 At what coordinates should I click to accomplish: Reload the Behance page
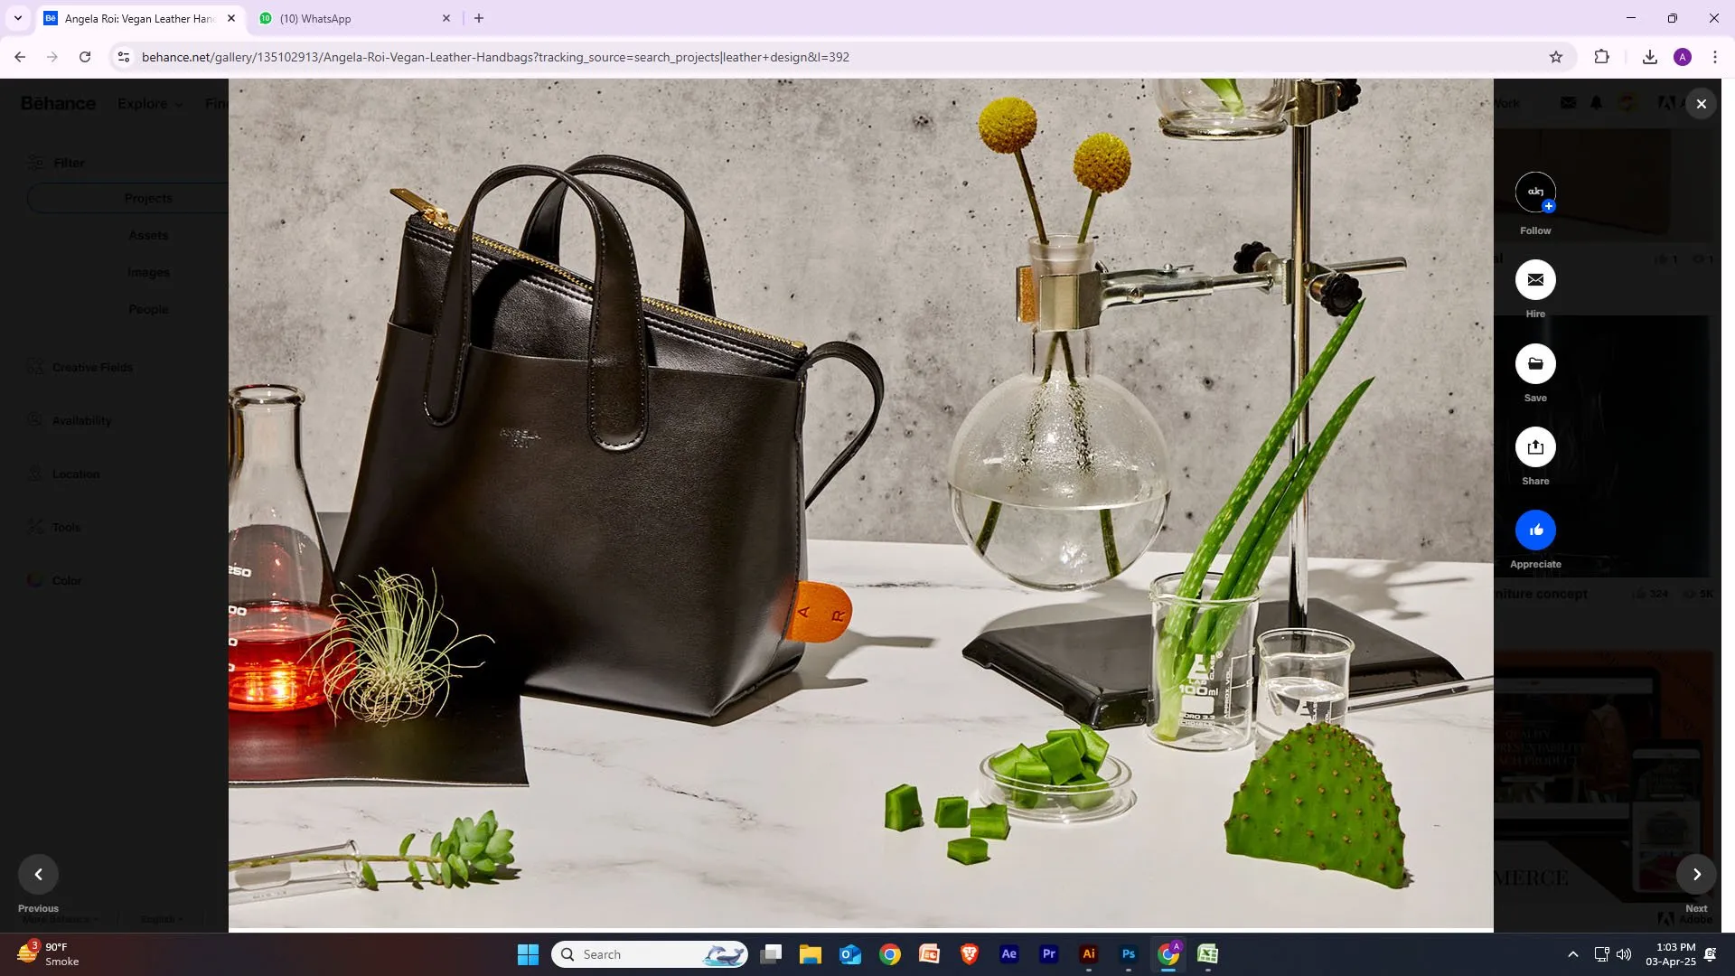pos(85,57)
